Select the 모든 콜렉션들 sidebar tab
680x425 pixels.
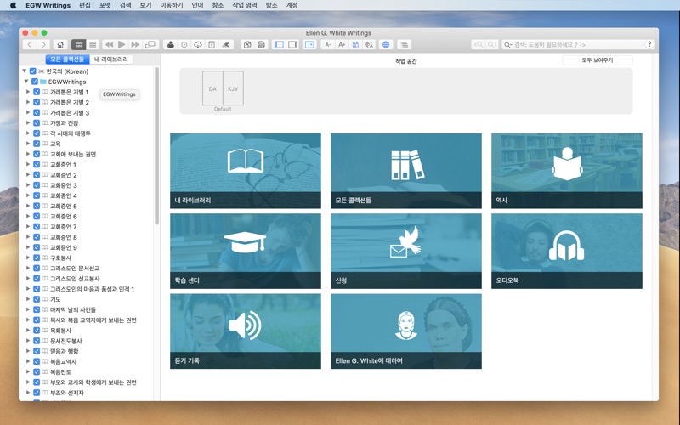(x=67, y=59)
